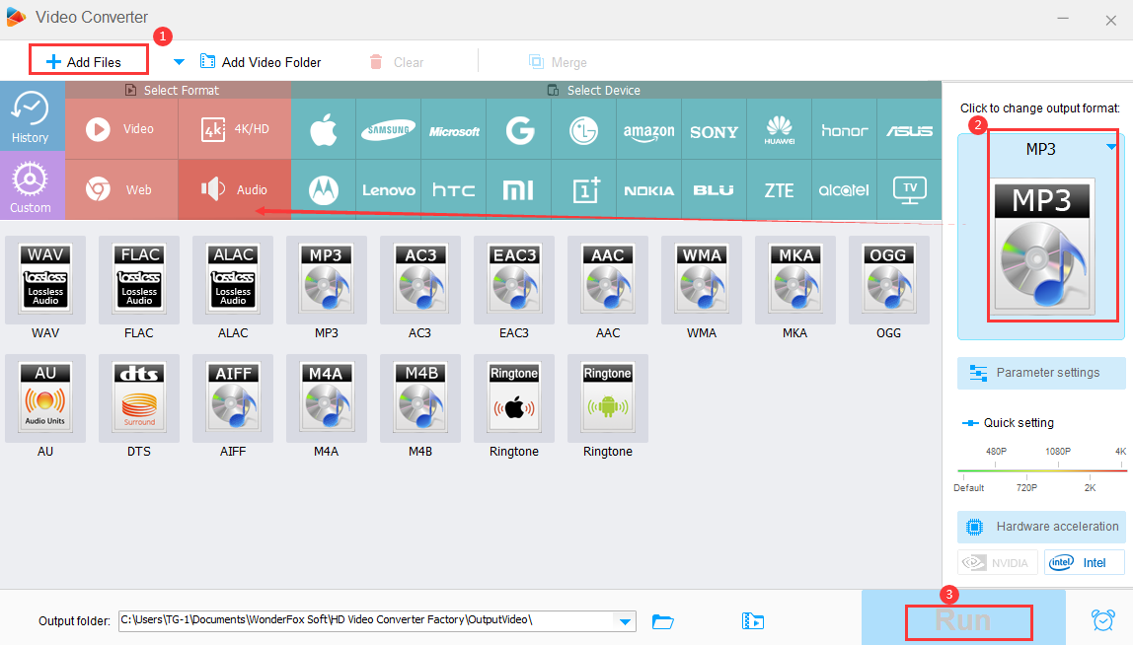The width and height of the screenshot is (1133, 645).
Task: Choose the FLAC lossless audio format
Action: [139, 279]
